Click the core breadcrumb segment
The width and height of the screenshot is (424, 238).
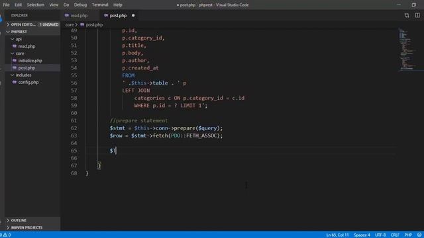click(69, 24)
